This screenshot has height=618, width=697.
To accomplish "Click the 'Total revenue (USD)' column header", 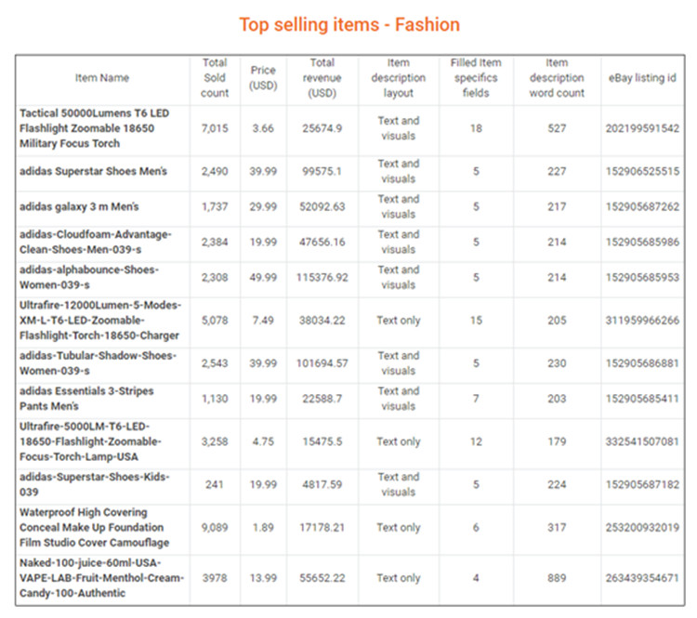I will [322, 78].
